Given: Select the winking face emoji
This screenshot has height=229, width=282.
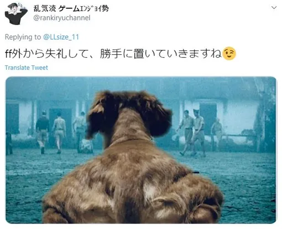Looking at the screenshot, I should pyautogui.click(x=229, y=54).
